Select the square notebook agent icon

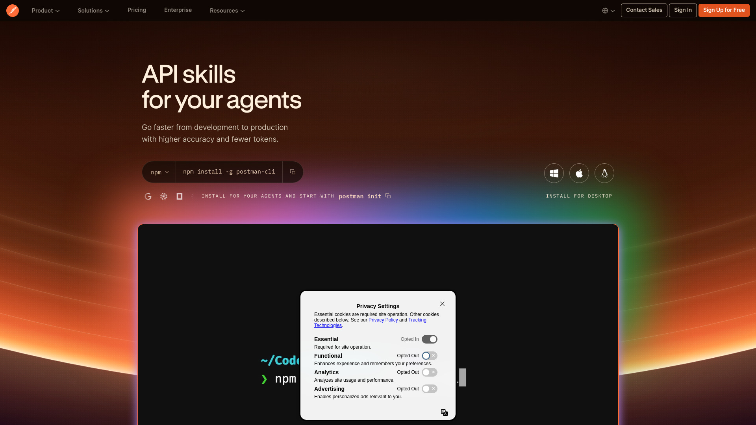[x=180, y=196]
